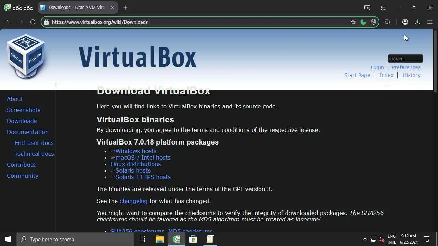Reload the current page
This screenshot has width=438, height=246.
pyautogui.click(x=33, y=22)
